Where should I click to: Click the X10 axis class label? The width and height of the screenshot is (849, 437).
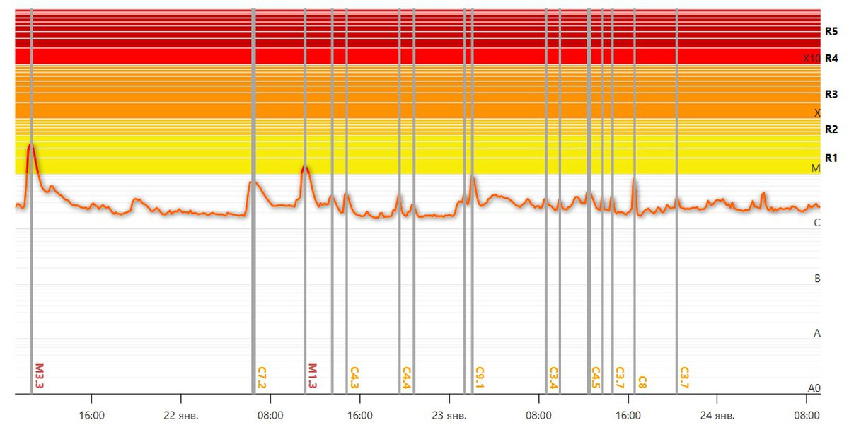pyautogui.click(x=812, y=58)
